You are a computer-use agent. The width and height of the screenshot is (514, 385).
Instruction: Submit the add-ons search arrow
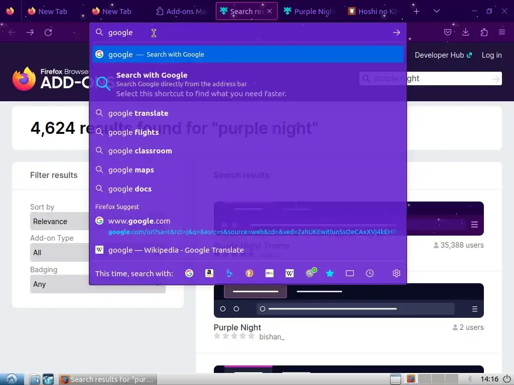496,79
